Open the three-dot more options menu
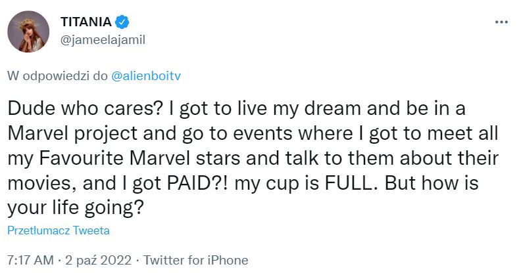 [501, 22]
